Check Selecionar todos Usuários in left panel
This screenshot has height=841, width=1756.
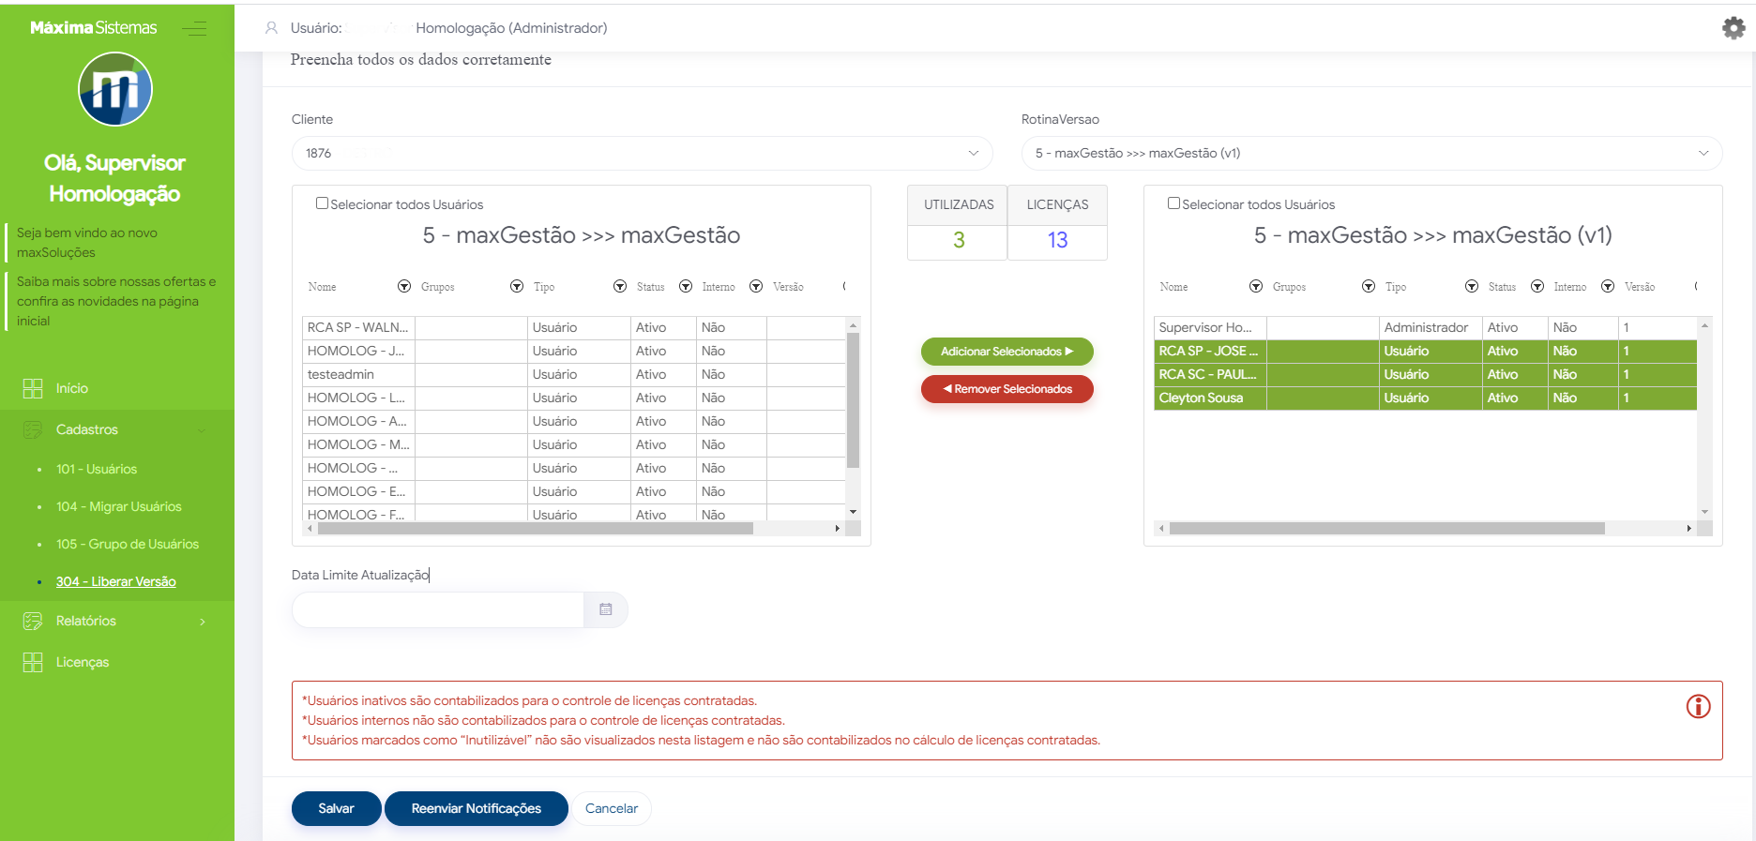[322, 203]
